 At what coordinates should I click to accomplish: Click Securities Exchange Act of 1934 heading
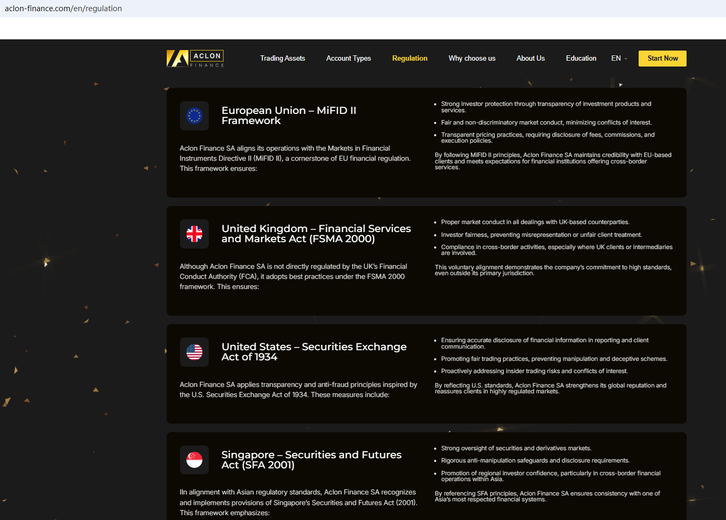(x=314, y=352)
